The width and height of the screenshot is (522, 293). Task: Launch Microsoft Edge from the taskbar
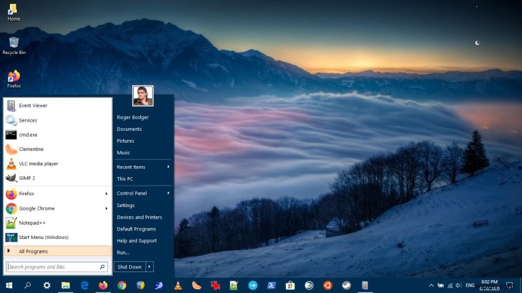click(85, 285)
